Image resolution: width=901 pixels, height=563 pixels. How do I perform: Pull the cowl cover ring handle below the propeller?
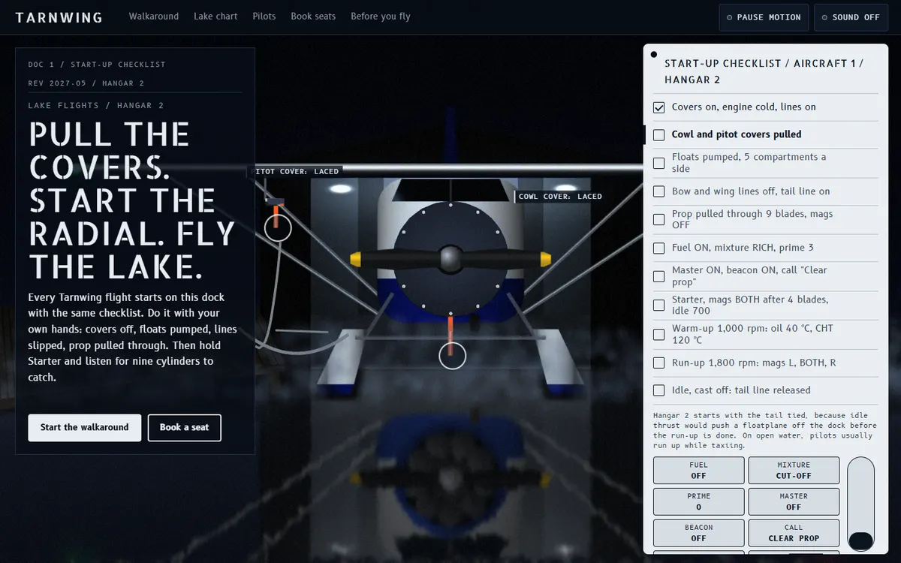(x=452, y=356)
